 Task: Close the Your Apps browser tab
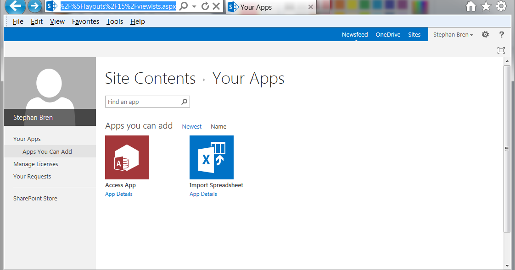click(310, 7)
